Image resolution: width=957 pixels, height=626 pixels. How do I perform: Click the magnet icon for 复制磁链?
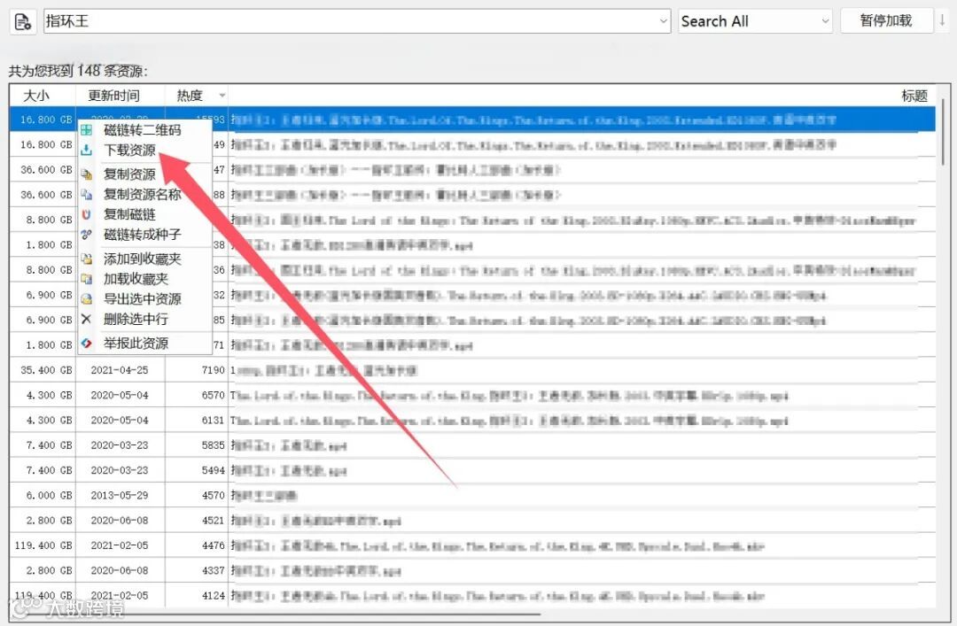pos(87,215)
